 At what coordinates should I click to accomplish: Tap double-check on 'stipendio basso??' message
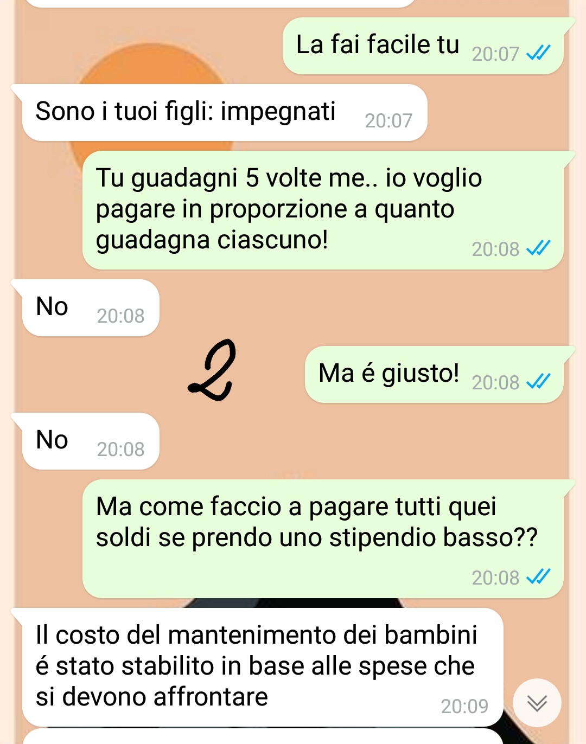[538, 576]
